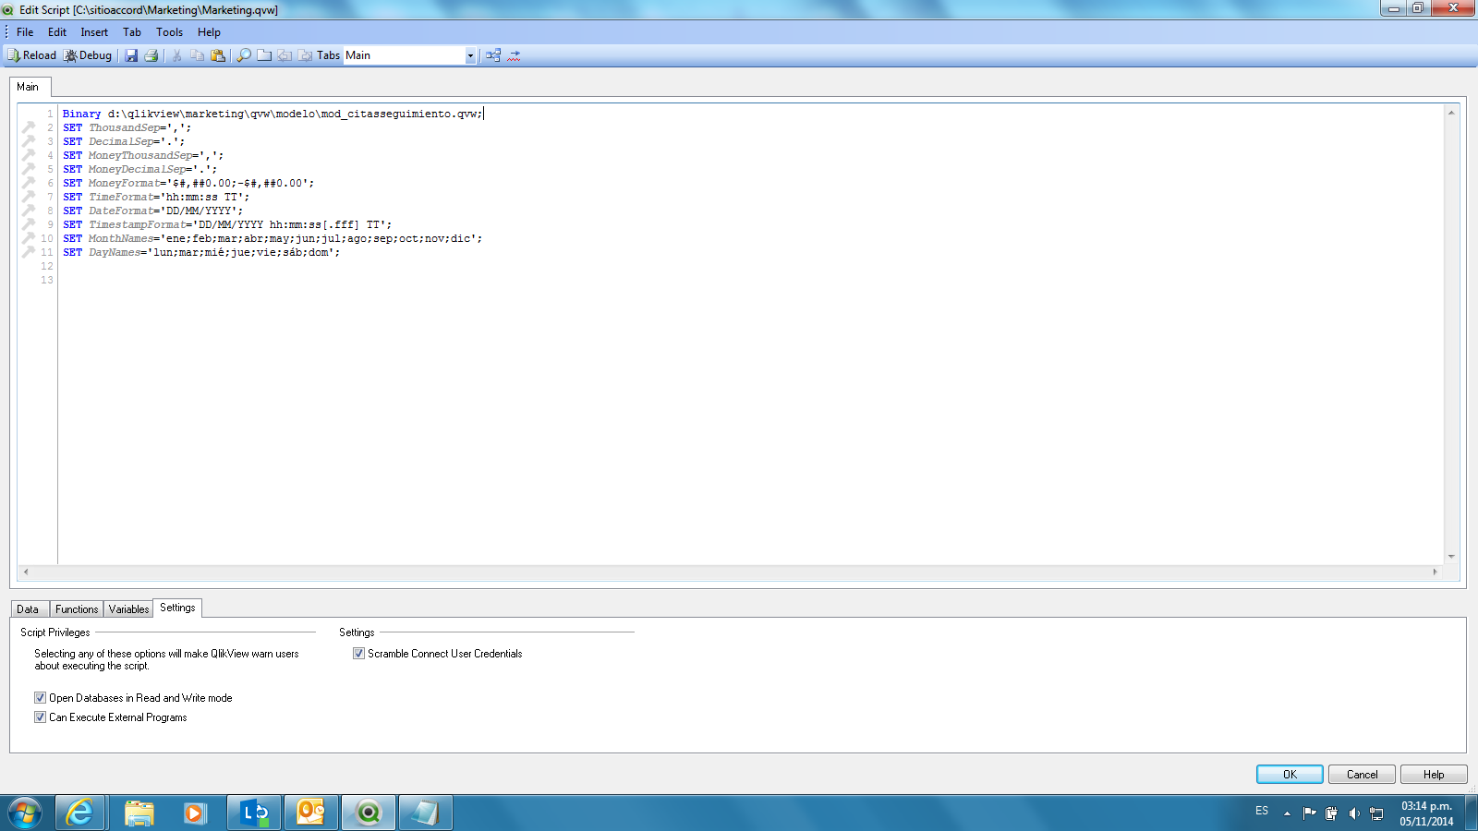Print the script with printer icon
Screen dimensions: 1478x831
click(151, 55)
